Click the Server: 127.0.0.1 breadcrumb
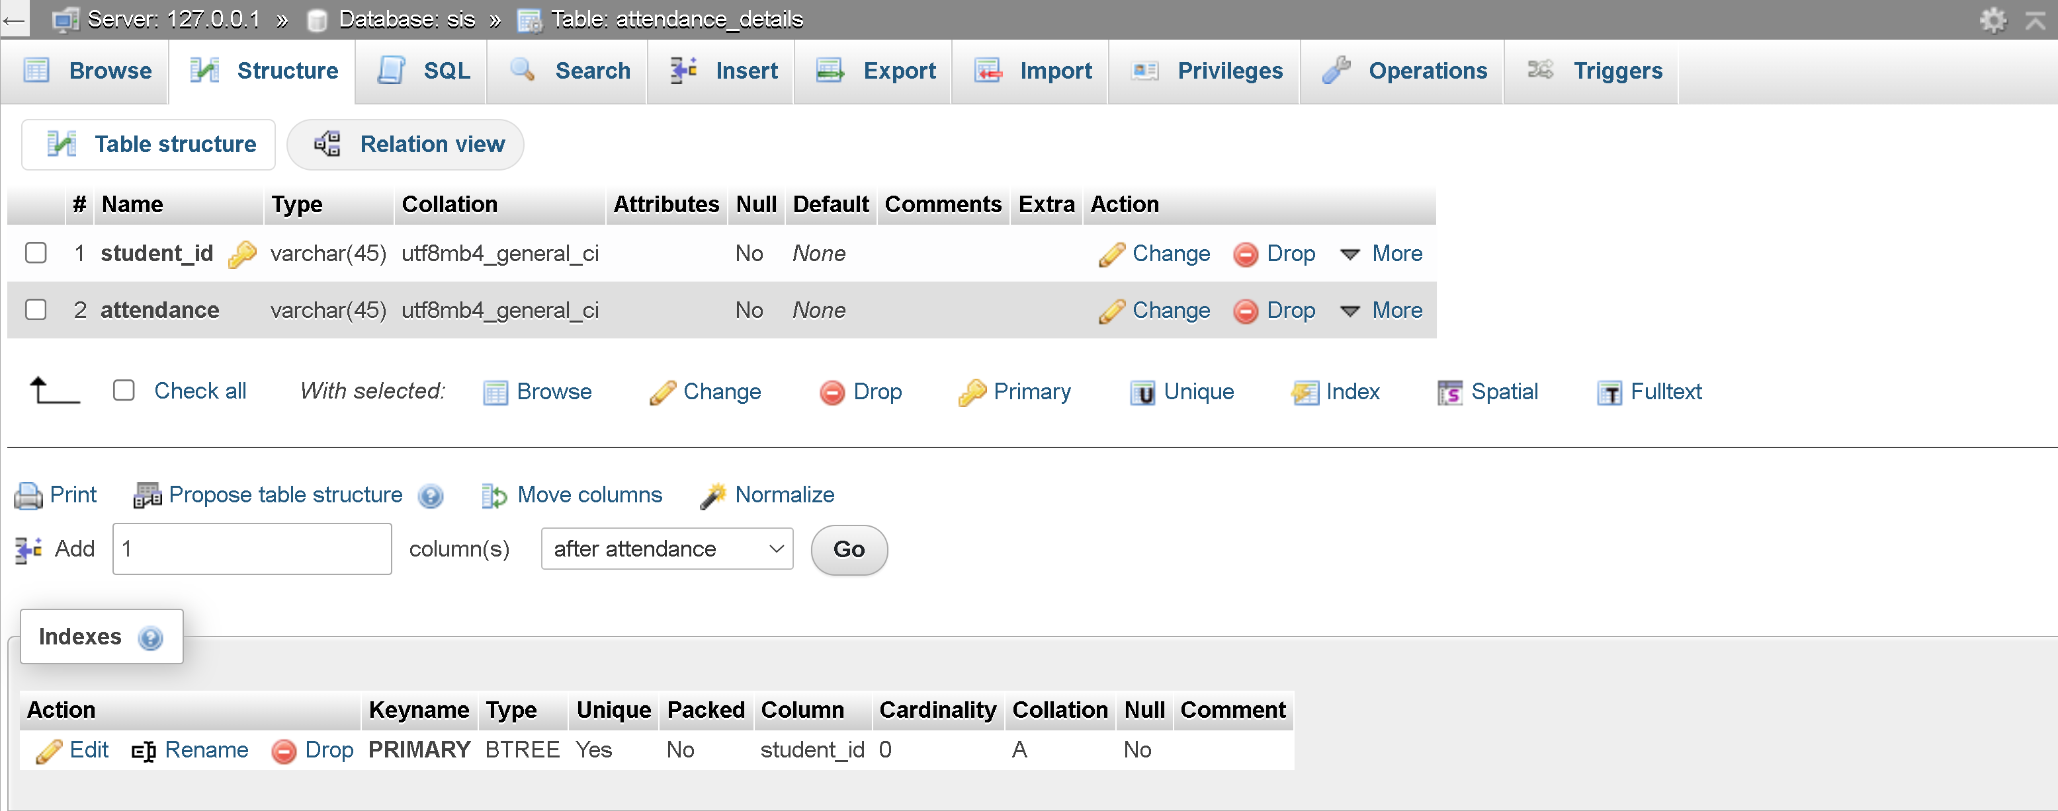The width and height of the screenshot is (2058, 811). tap(173, 19)
